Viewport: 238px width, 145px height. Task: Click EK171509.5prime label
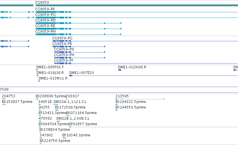70,107
